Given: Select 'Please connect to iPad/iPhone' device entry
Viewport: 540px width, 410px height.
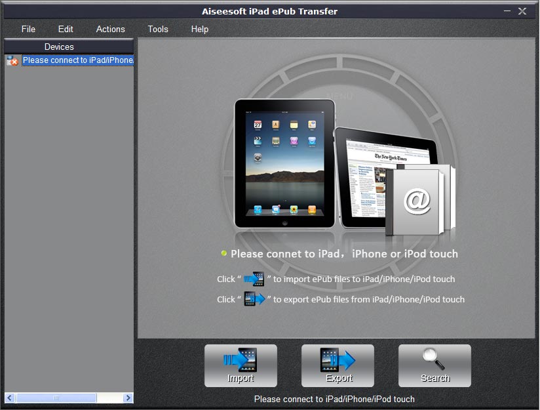Looking at the screenshot, I should 78,60.
